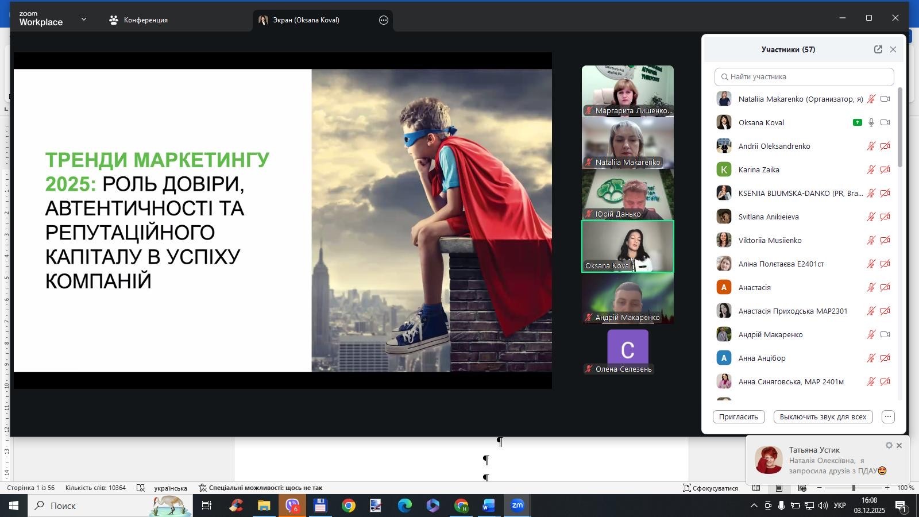The height and width of the screenshot is (517, 919).
Task: Click the Пригласить button
Action: point(739,417)
